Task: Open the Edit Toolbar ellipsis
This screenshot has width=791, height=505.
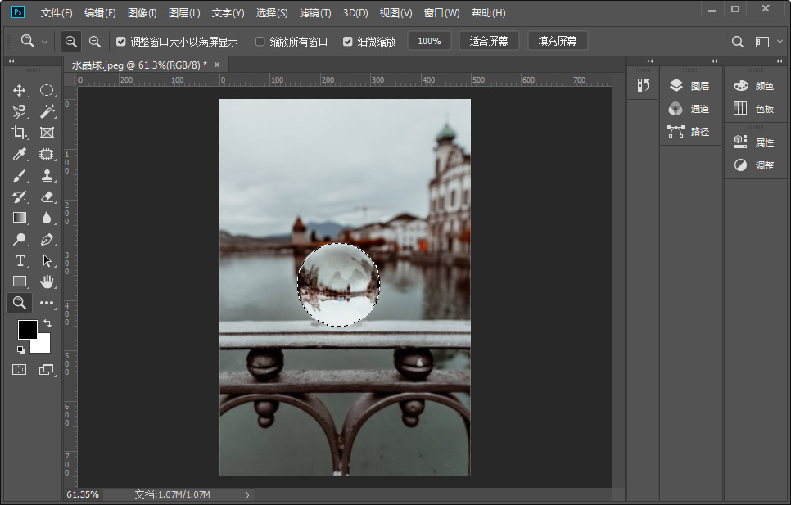Action: (x=47, y=302)
